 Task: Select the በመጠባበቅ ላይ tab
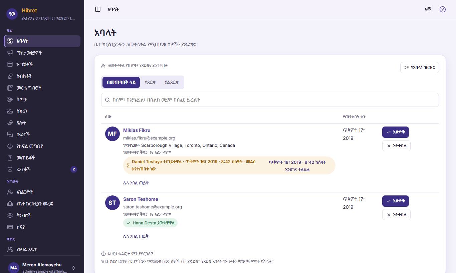(121, 82)
